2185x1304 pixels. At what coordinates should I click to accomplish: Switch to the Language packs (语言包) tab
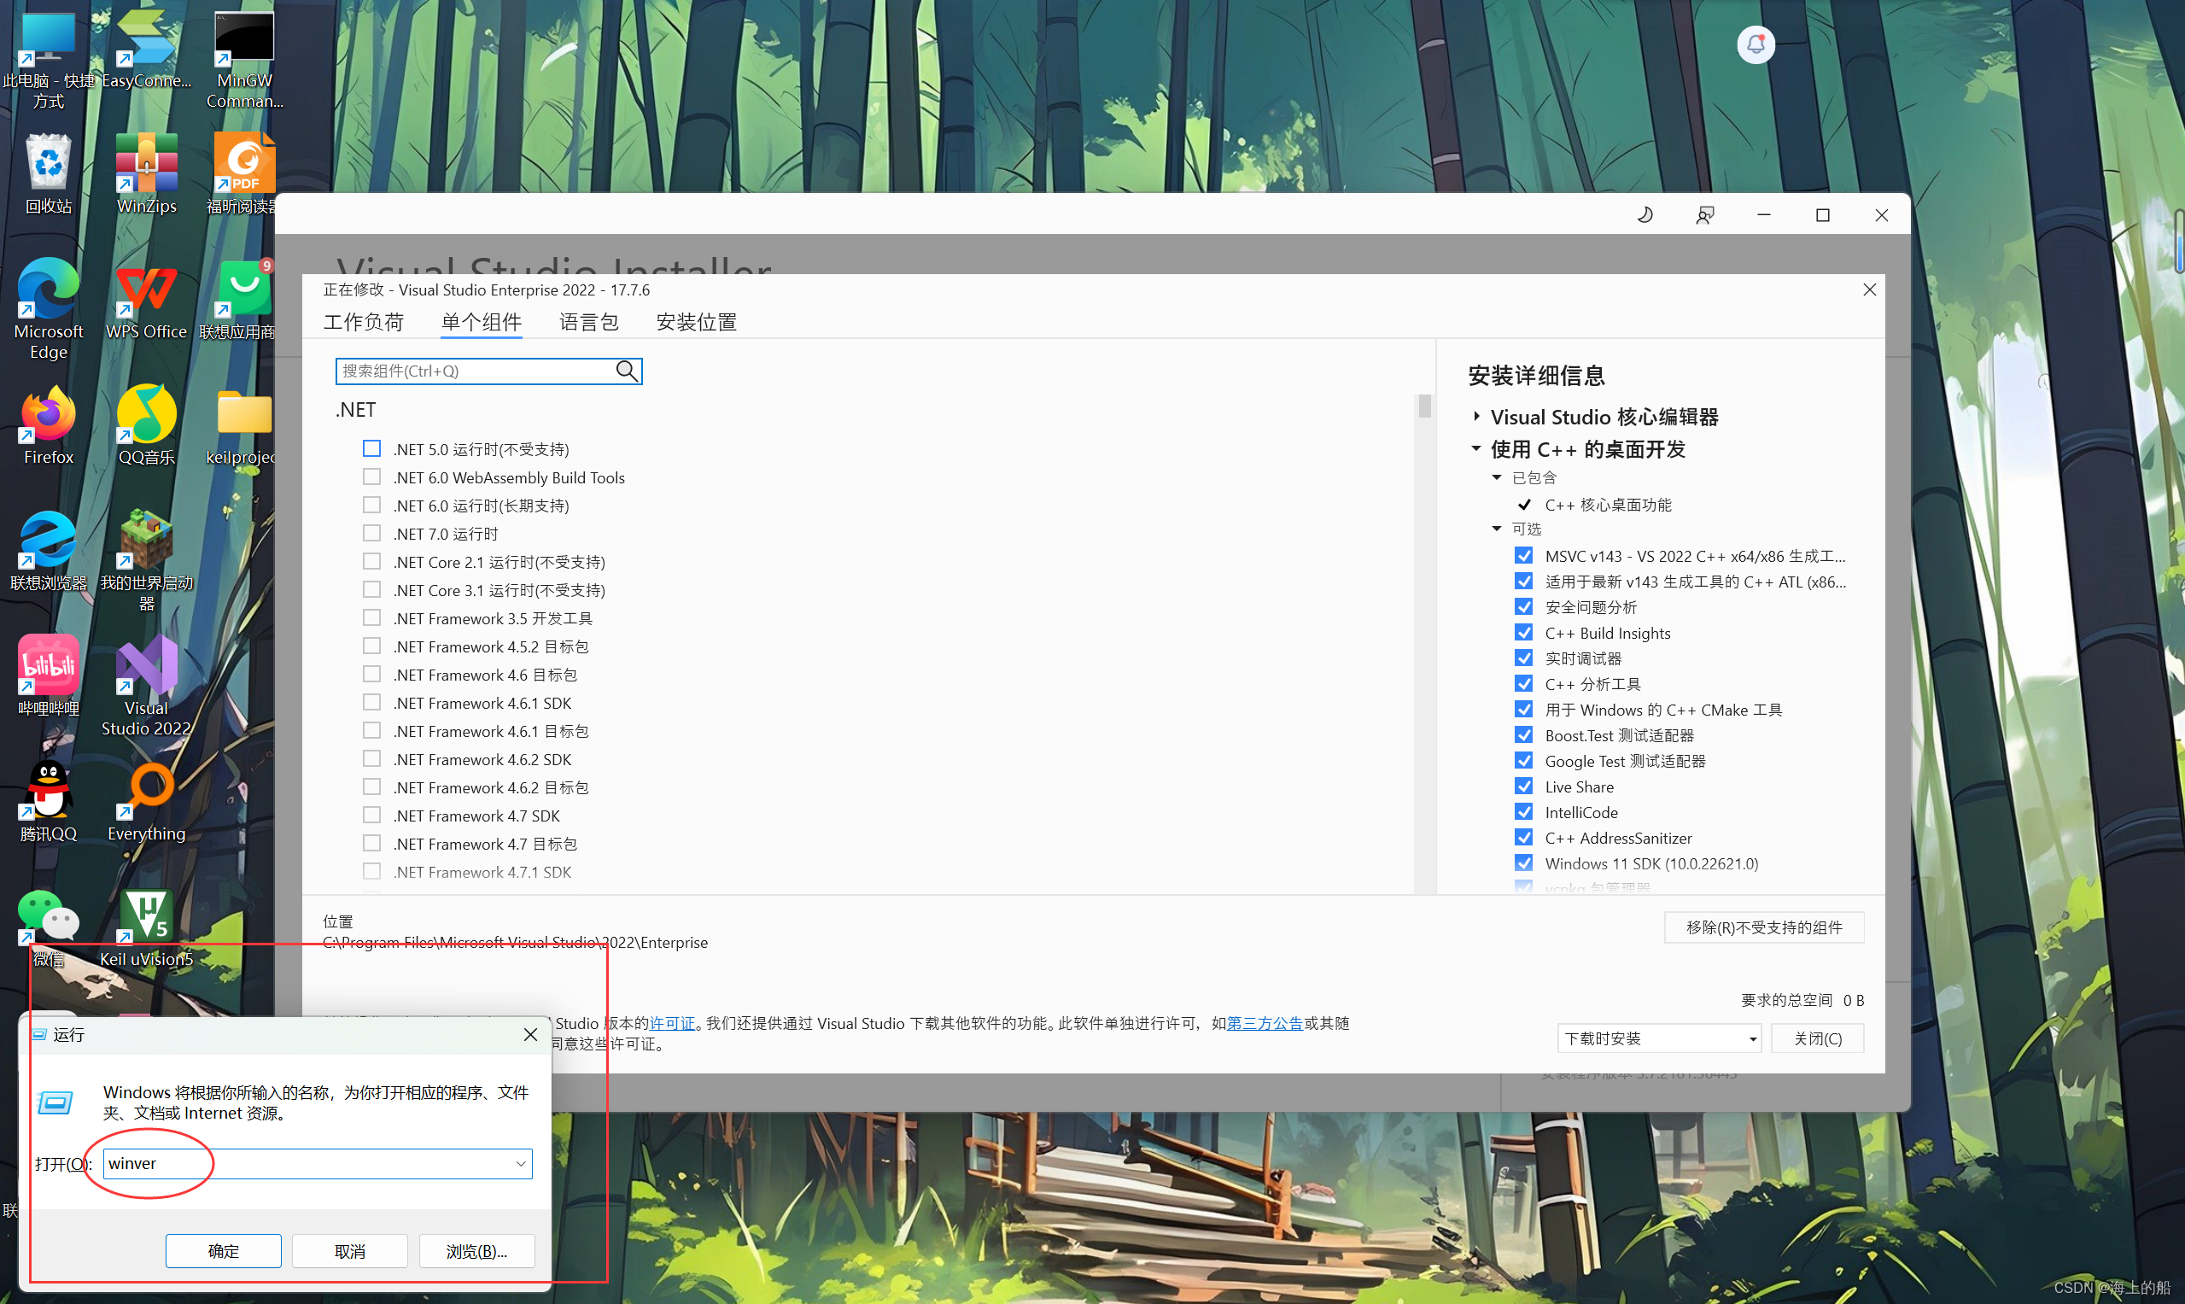click(588, 322)
